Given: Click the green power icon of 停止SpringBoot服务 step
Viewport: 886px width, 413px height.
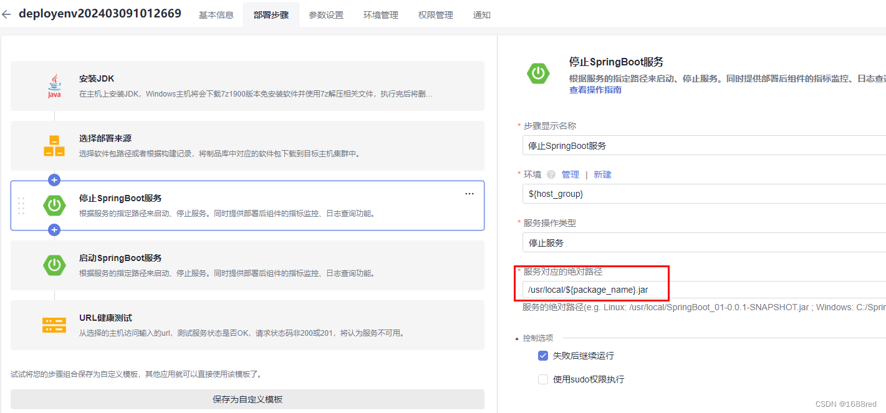Looking at the screenshot, I should 54,206.
